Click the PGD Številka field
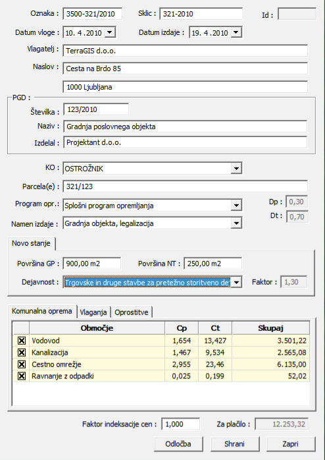 point(96,109)
